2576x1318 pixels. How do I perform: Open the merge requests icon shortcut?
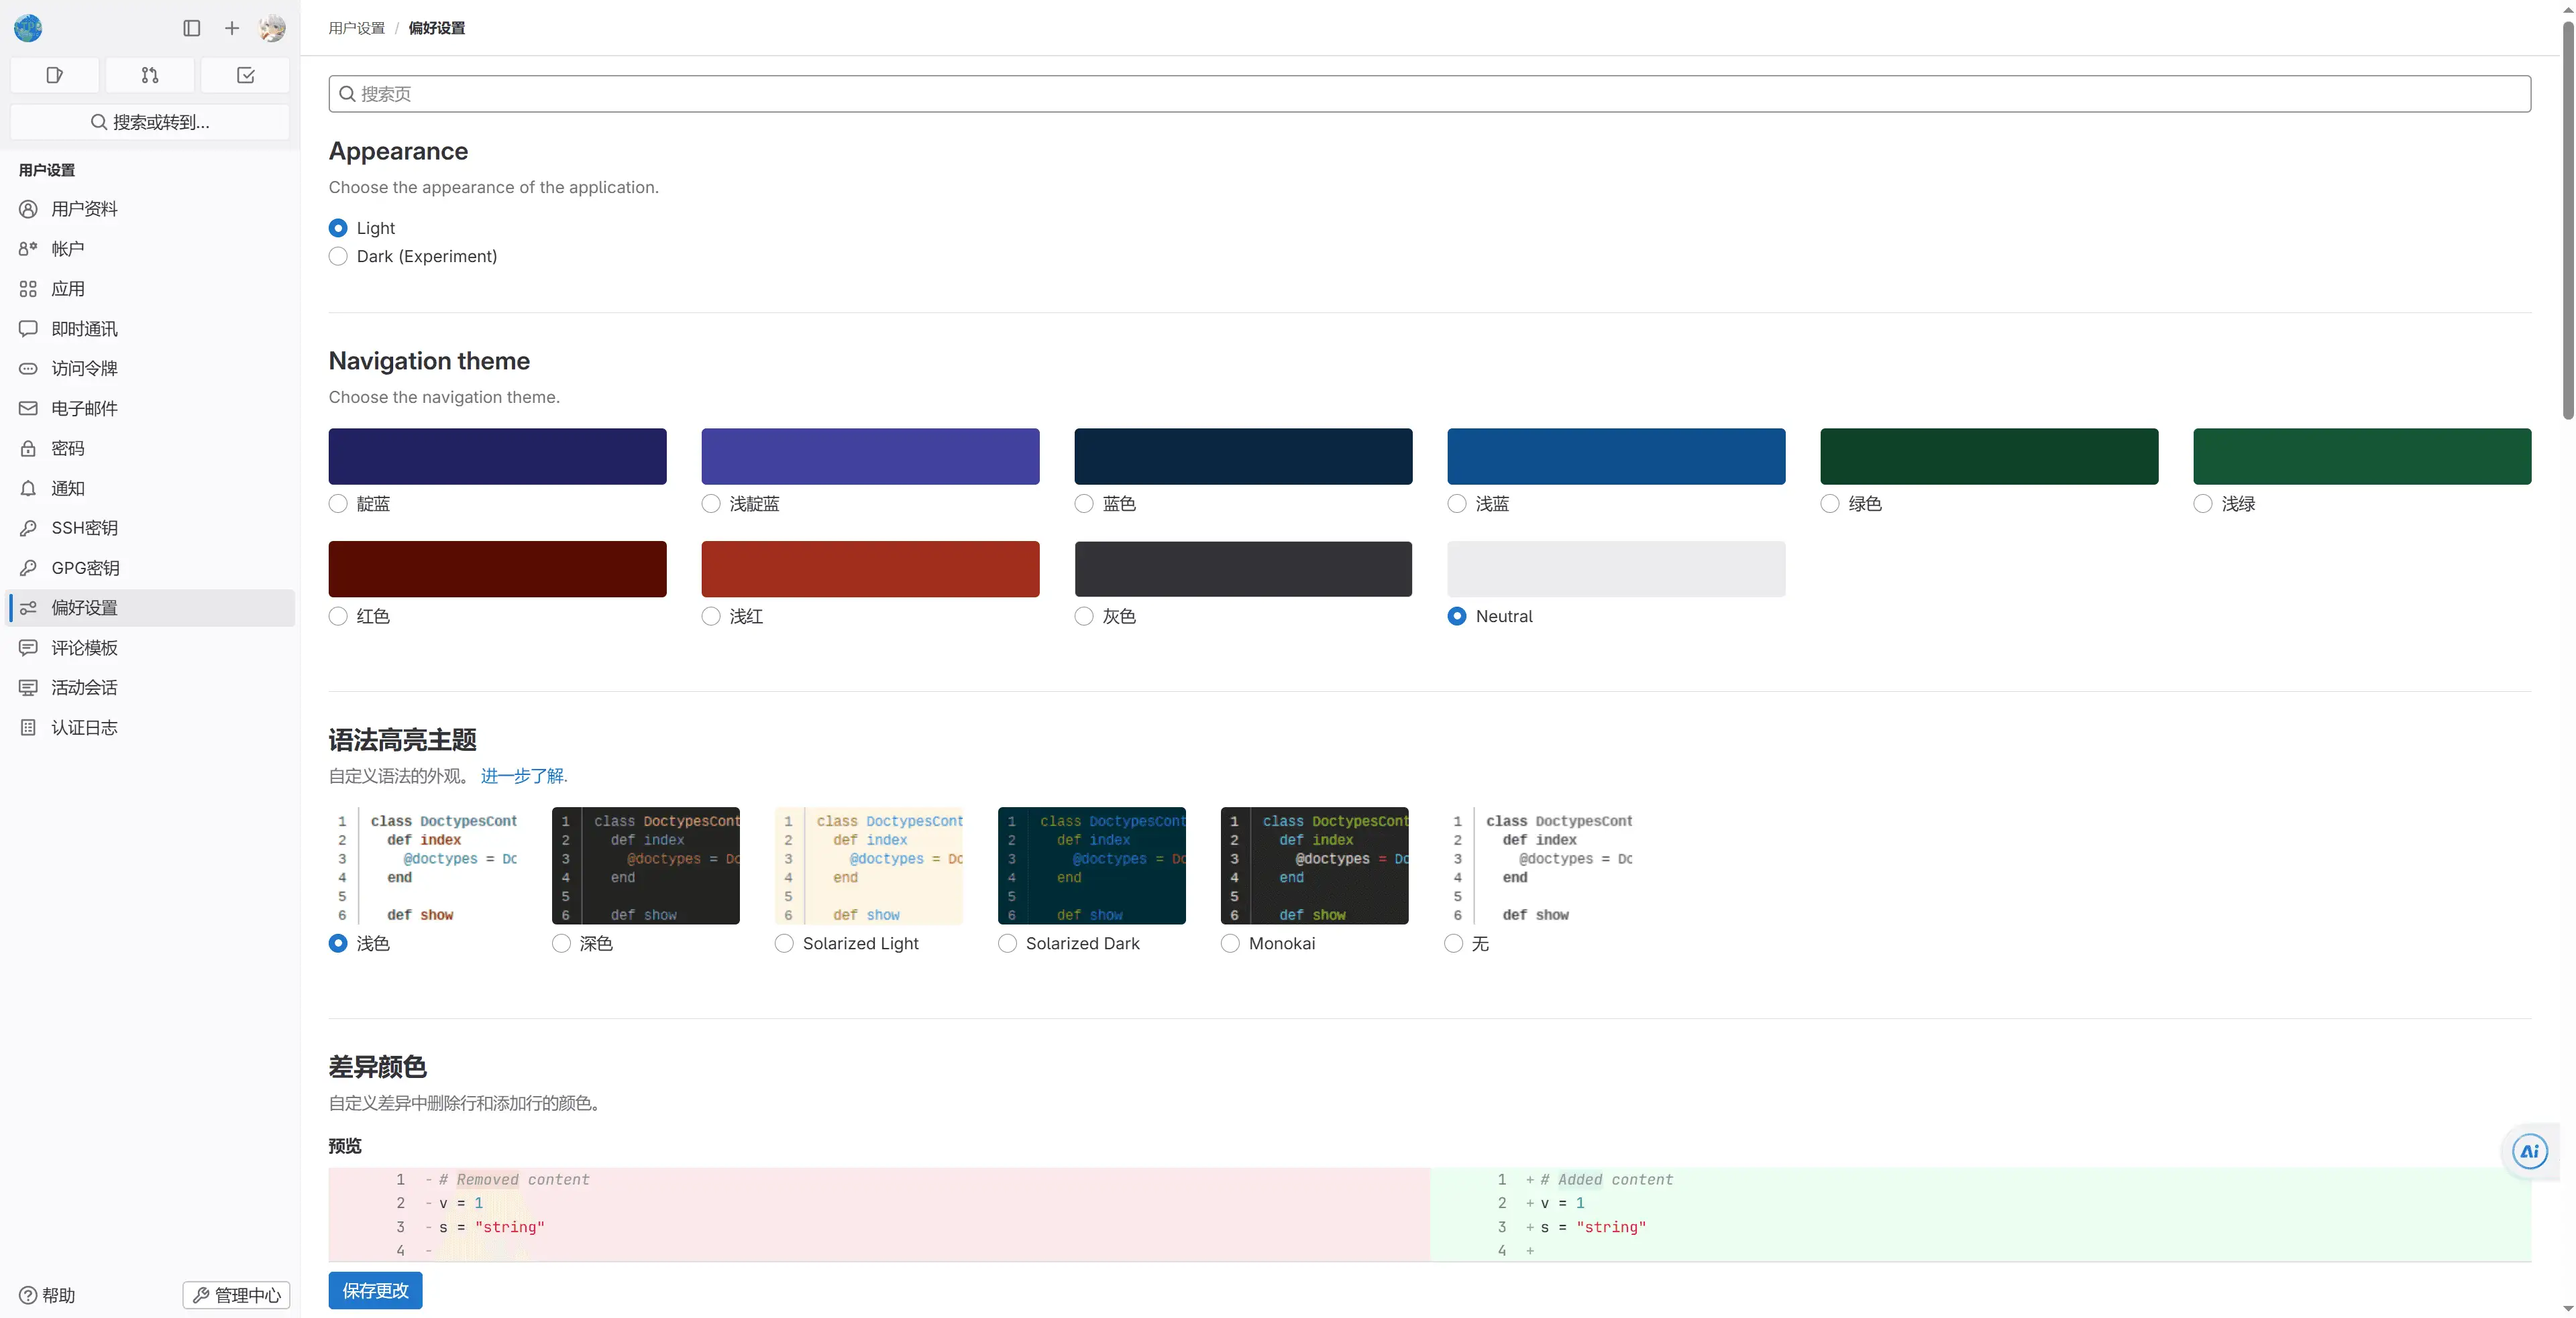(150, 75)
